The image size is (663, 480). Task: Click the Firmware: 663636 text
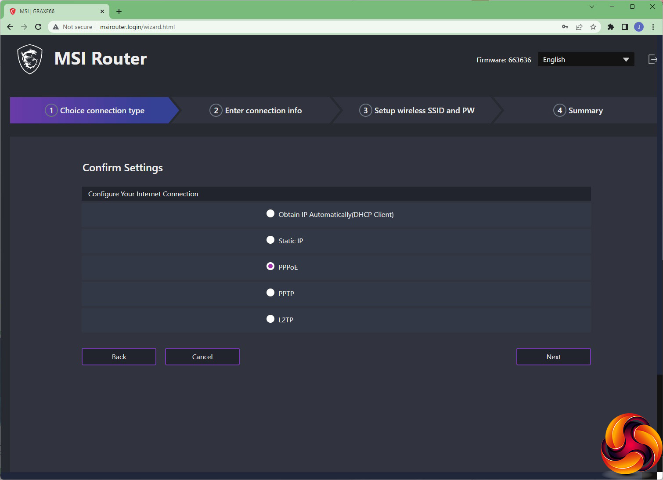click(x=504, y=60)
